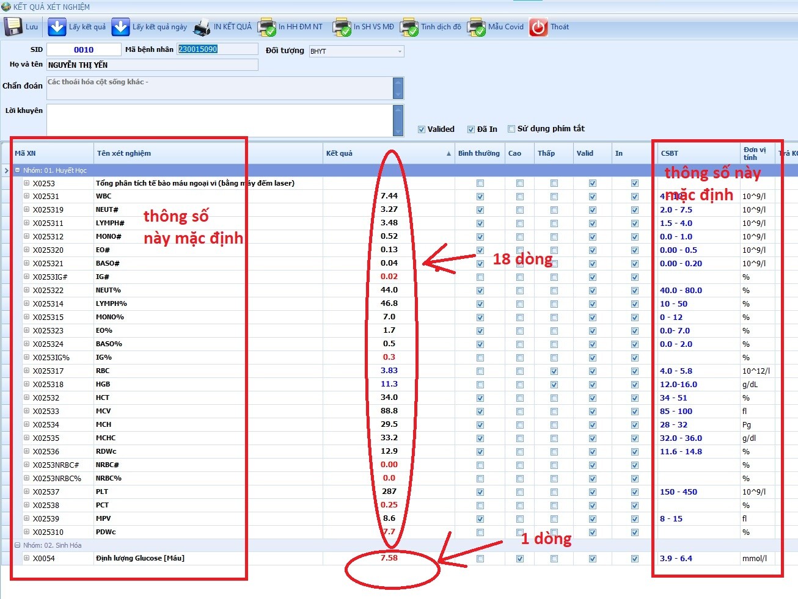The height and width of the screenshot is (599, 798).
Task: Enable Sử dụng phím tắt checkbox
Action: coord(511,129)
